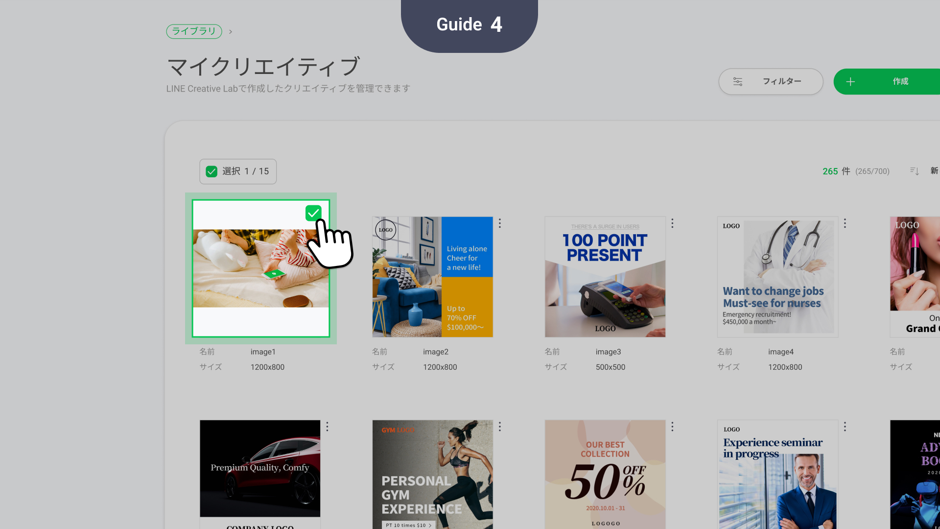This screenshot has width=940, height=529.
Task: Click the マイクリエイティブ page title
Action: coord(263,67)
